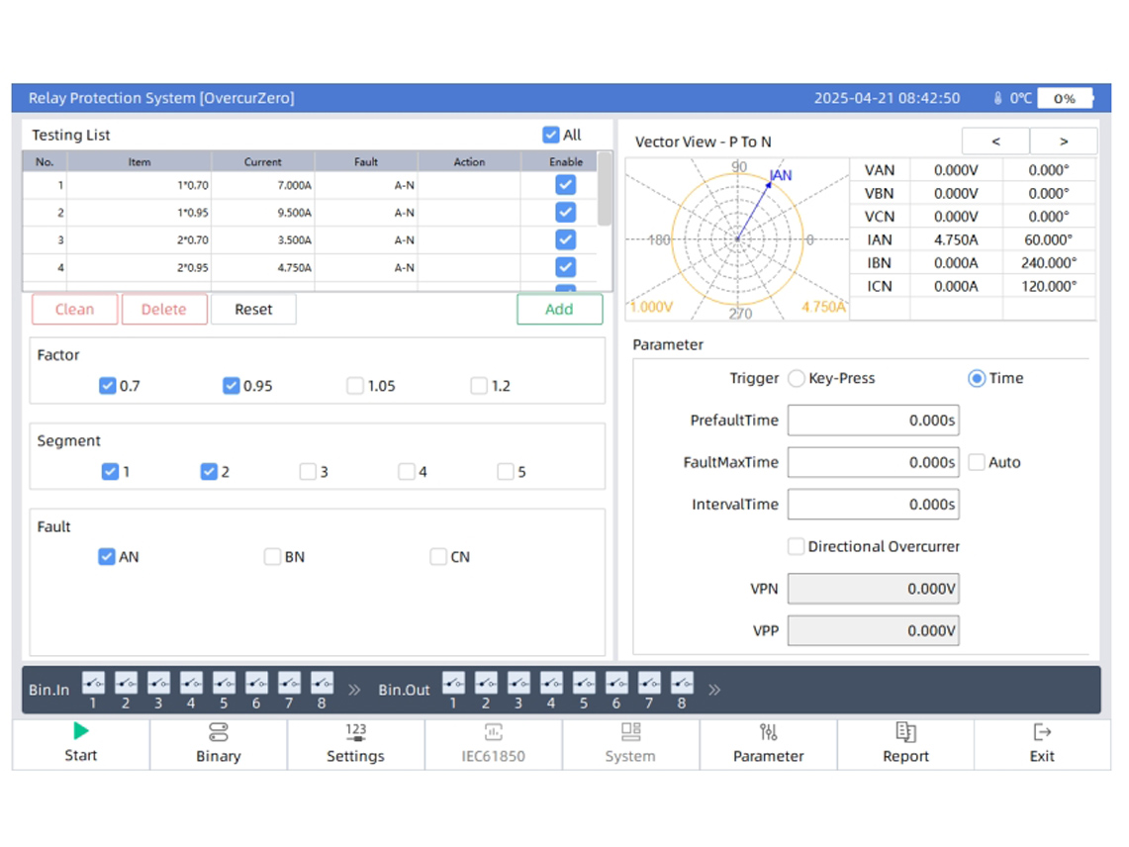Enable the 1.05 factor checkbox

[355, 386]
